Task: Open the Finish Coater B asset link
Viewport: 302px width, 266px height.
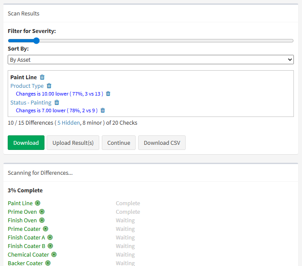Action: (x=27, y=246)
